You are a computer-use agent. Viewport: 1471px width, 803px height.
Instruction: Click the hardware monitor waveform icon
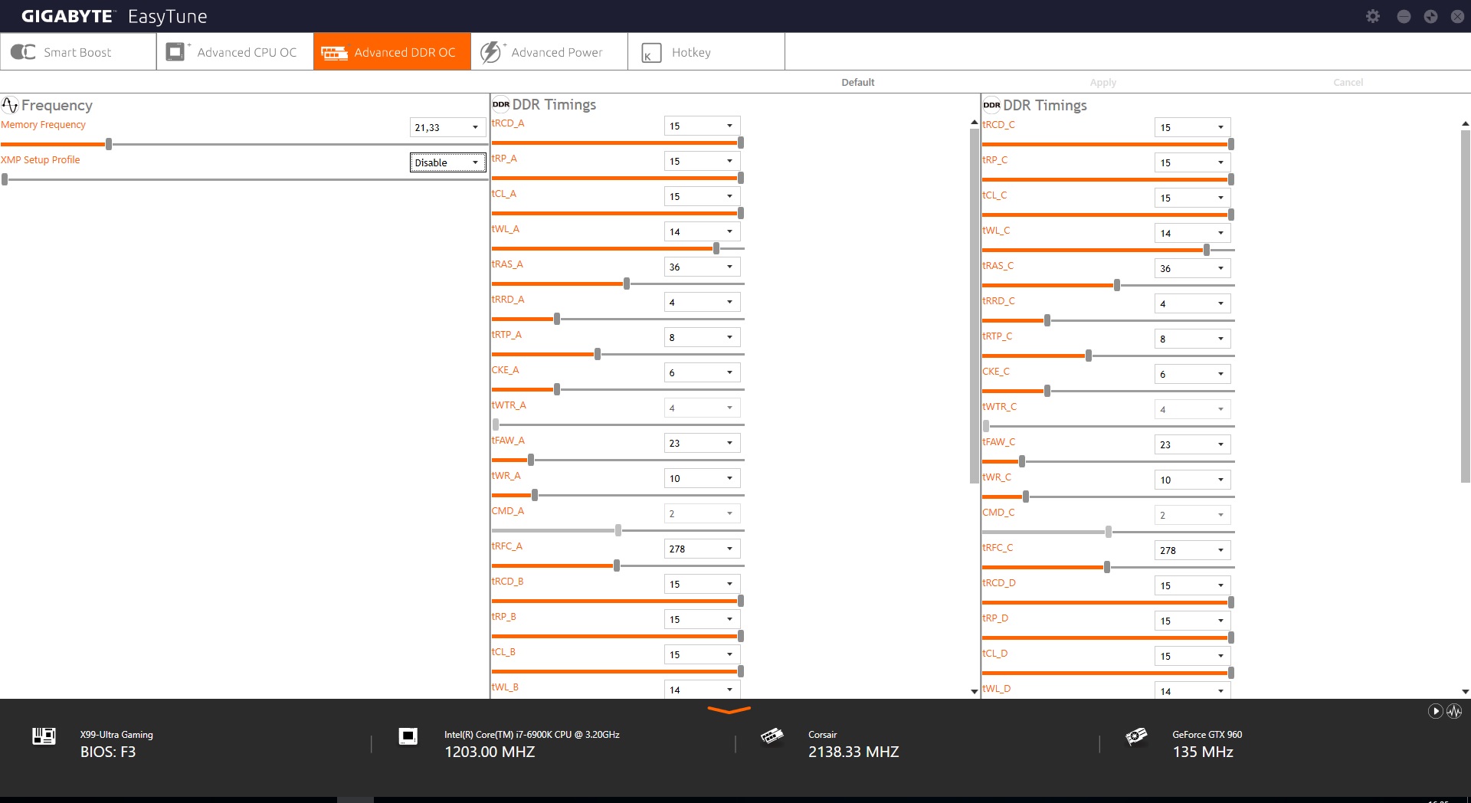(x=1454, y=711)
